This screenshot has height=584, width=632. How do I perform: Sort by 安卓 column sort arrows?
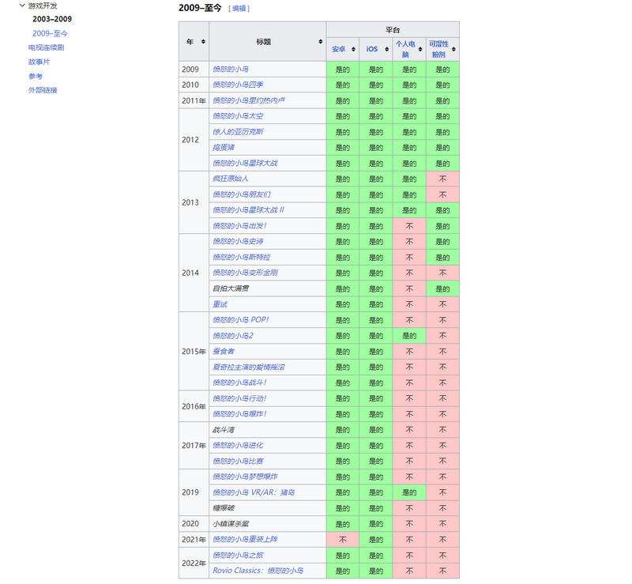pyautogui.click(x=353, y=49)
